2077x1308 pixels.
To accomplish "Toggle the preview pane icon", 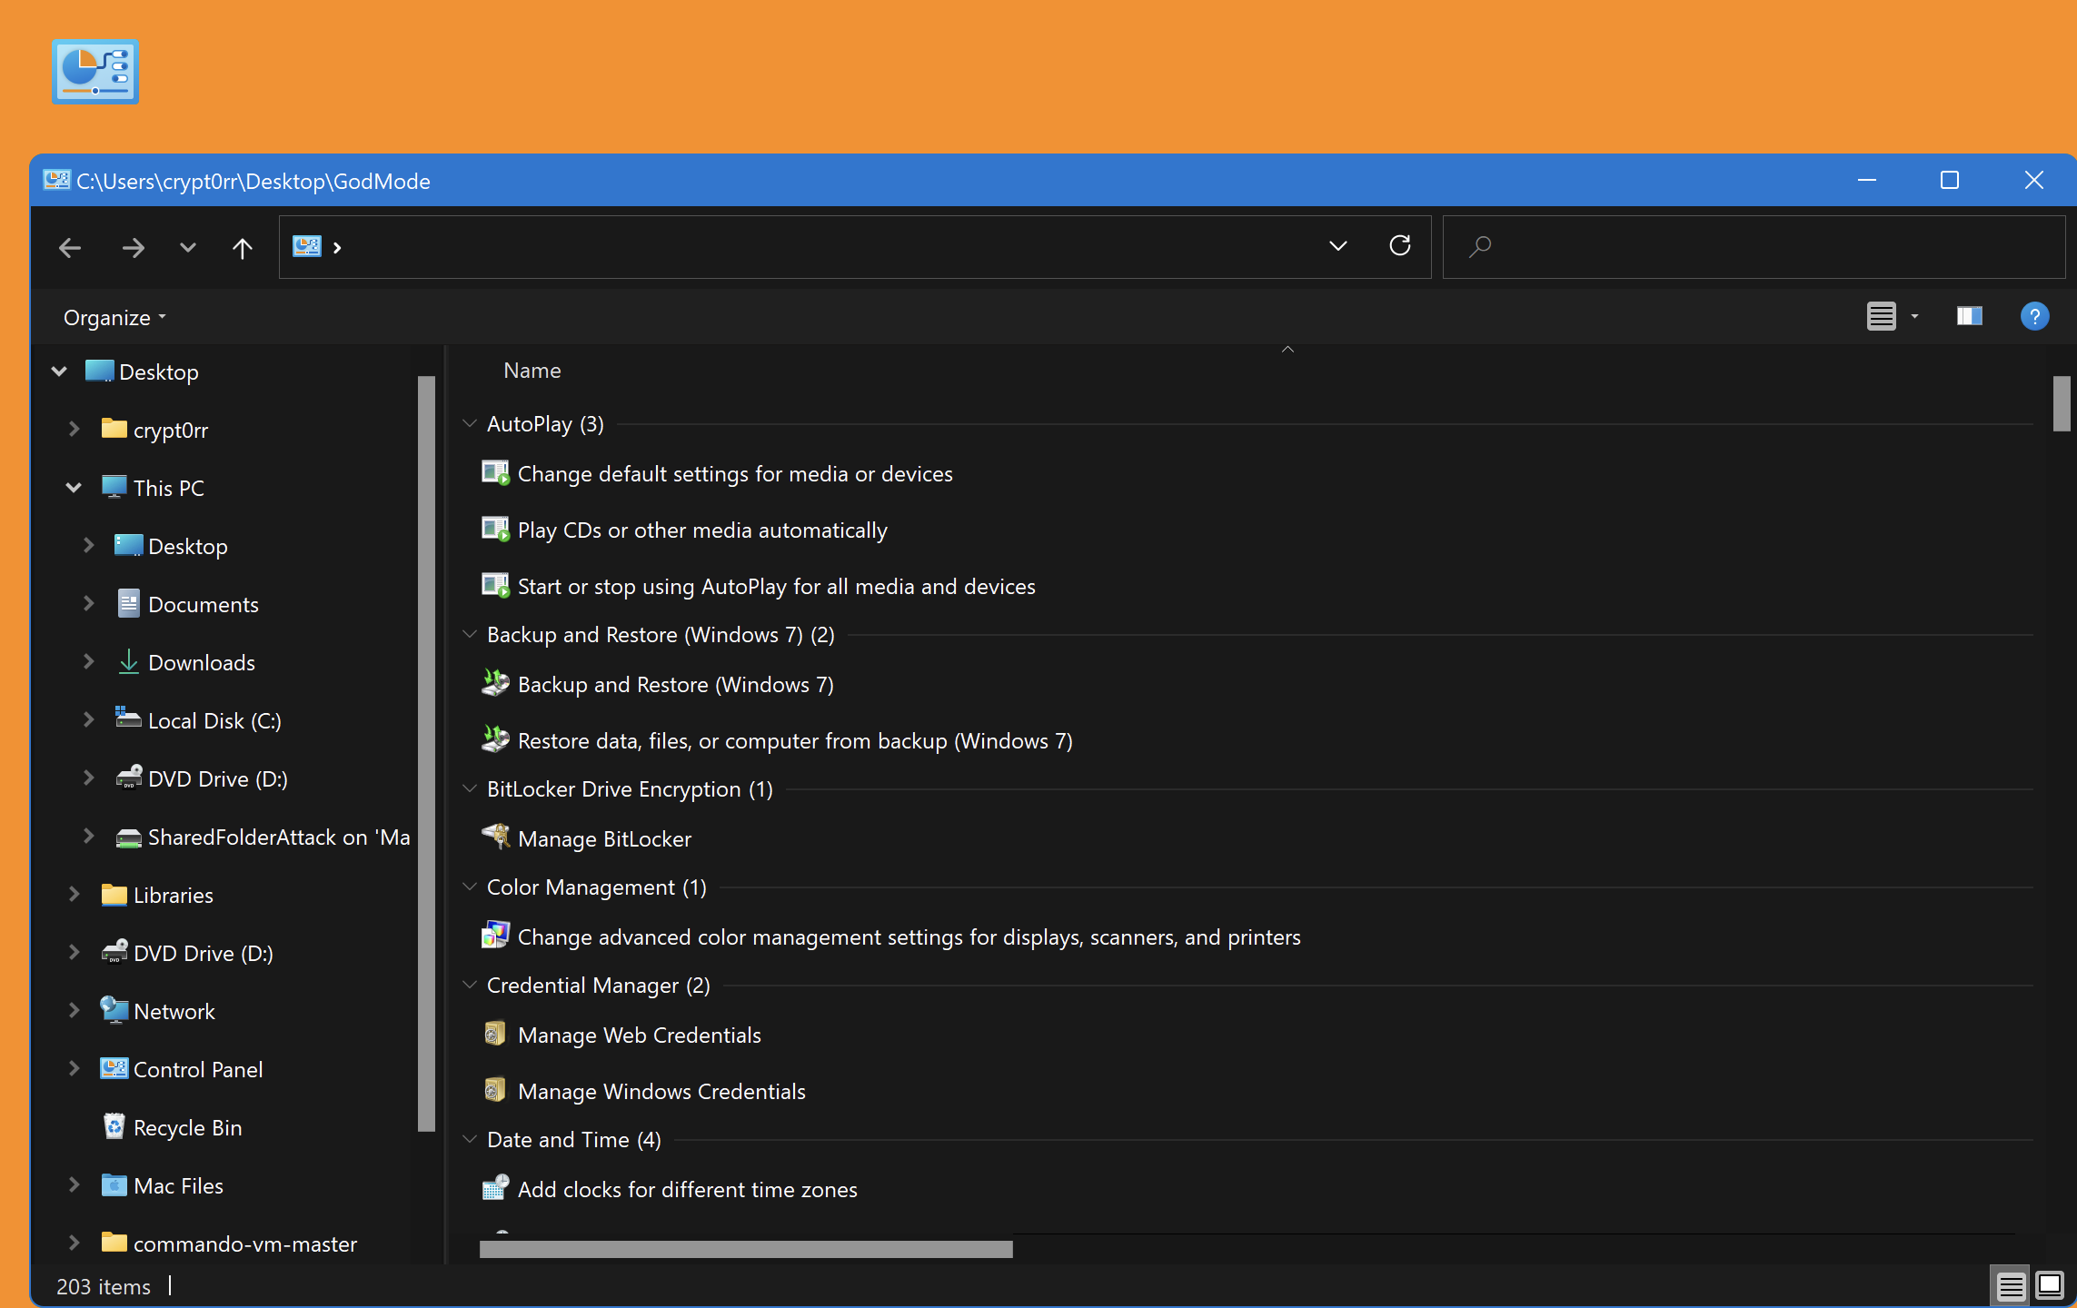I will click(1969, 317).
